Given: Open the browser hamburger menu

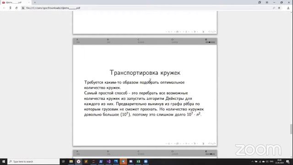Looking at the screenshot, I should 267,2.
